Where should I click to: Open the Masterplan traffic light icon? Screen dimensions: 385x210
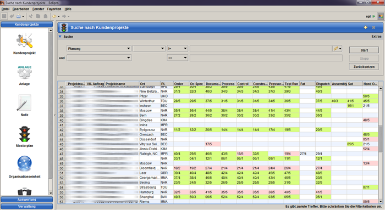click(24, 134)
